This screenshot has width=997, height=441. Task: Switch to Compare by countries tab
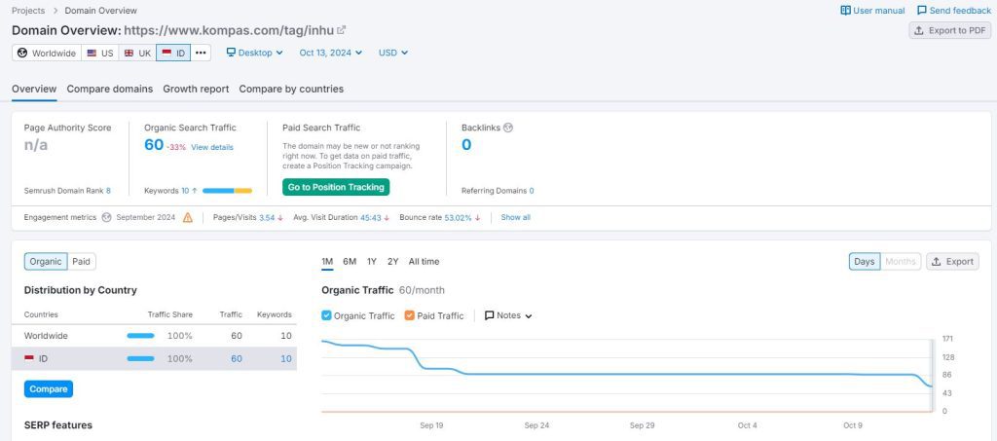[291, 89]
